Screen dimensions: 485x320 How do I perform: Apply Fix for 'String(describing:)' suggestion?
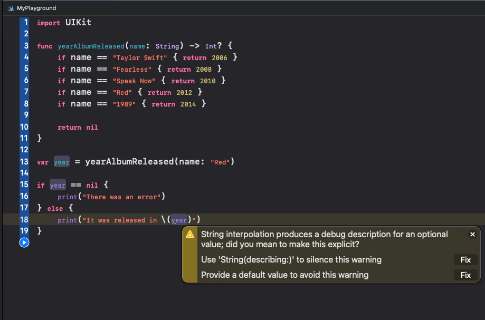tap(465, 260)
